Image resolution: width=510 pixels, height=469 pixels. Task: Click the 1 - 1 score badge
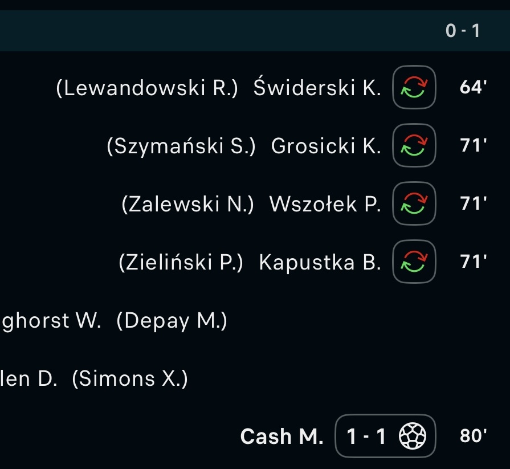(x=366, y=437)
